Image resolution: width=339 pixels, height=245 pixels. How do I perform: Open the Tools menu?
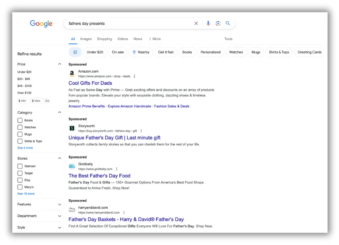tap(228, 39)
